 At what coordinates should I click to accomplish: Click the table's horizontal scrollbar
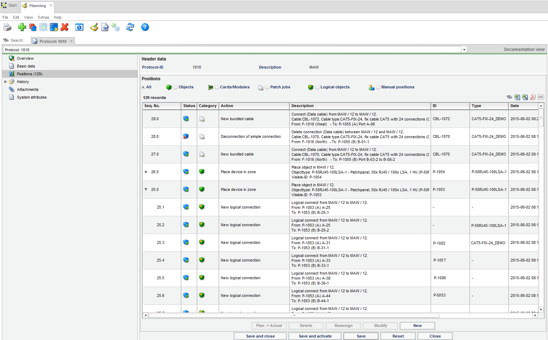(293, 315)
